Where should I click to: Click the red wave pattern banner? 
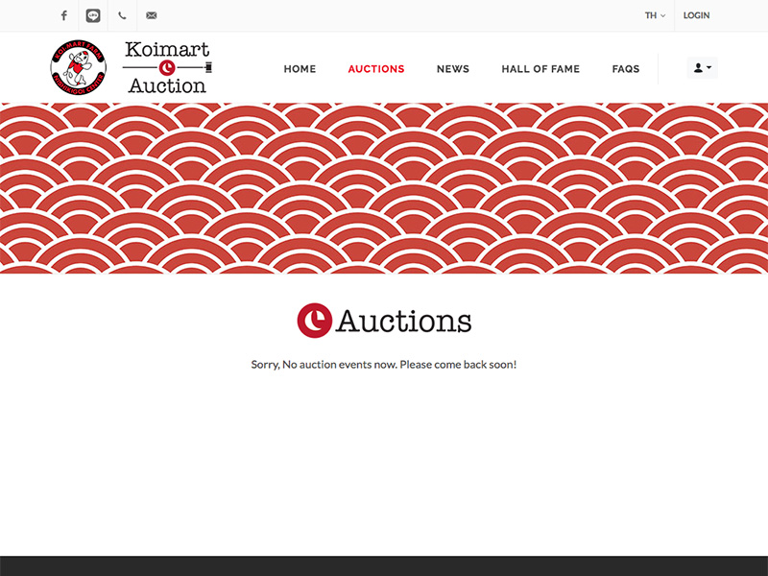384,188
